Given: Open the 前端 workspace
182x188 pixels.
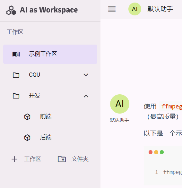Looking at the screenshot, I should [46, 116].
